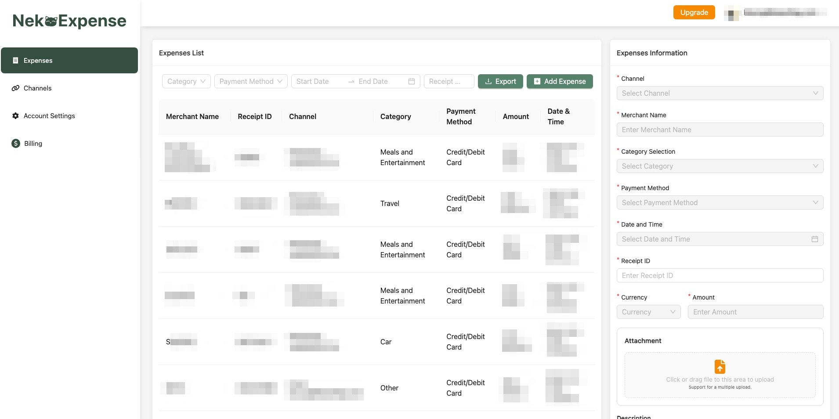
Task: Click the Channels link icon in sidebar
Action: [x=15, y=88]
